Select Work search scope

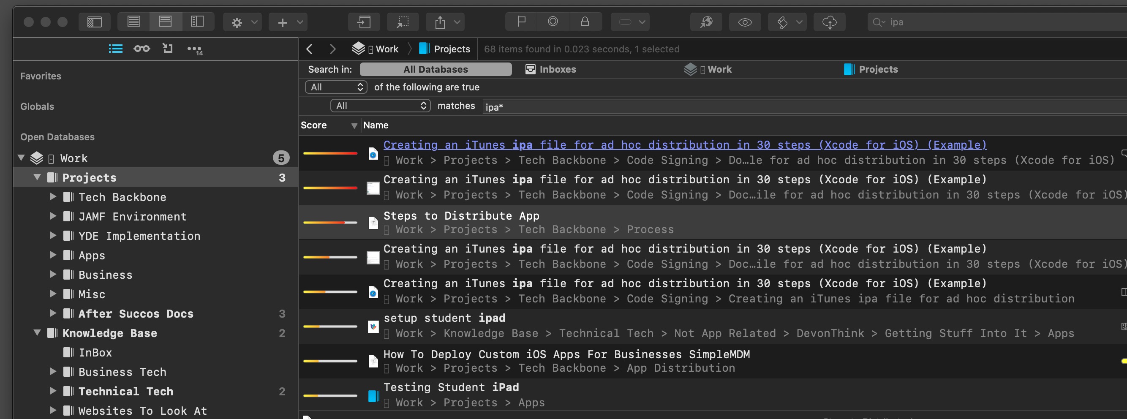click(708, 69)
